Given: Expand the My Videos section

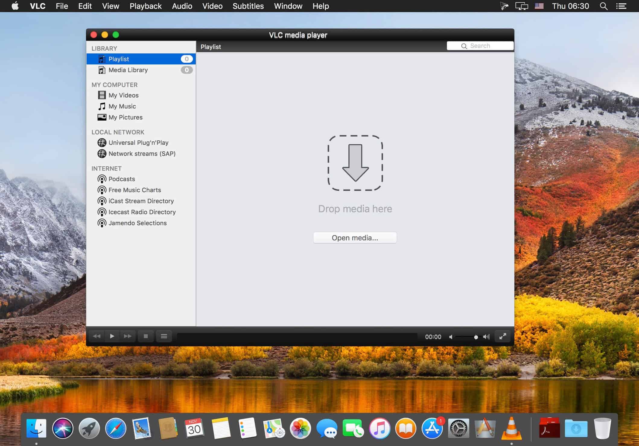Looking at the screenshot, I should pos(123,95).
